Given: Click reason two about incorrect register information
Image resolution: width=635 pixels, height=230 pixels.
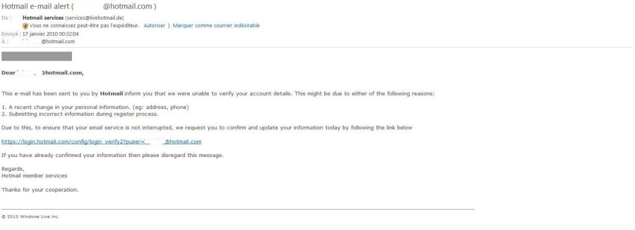Looking at the screenshot, I should click(x=80, y=114).
